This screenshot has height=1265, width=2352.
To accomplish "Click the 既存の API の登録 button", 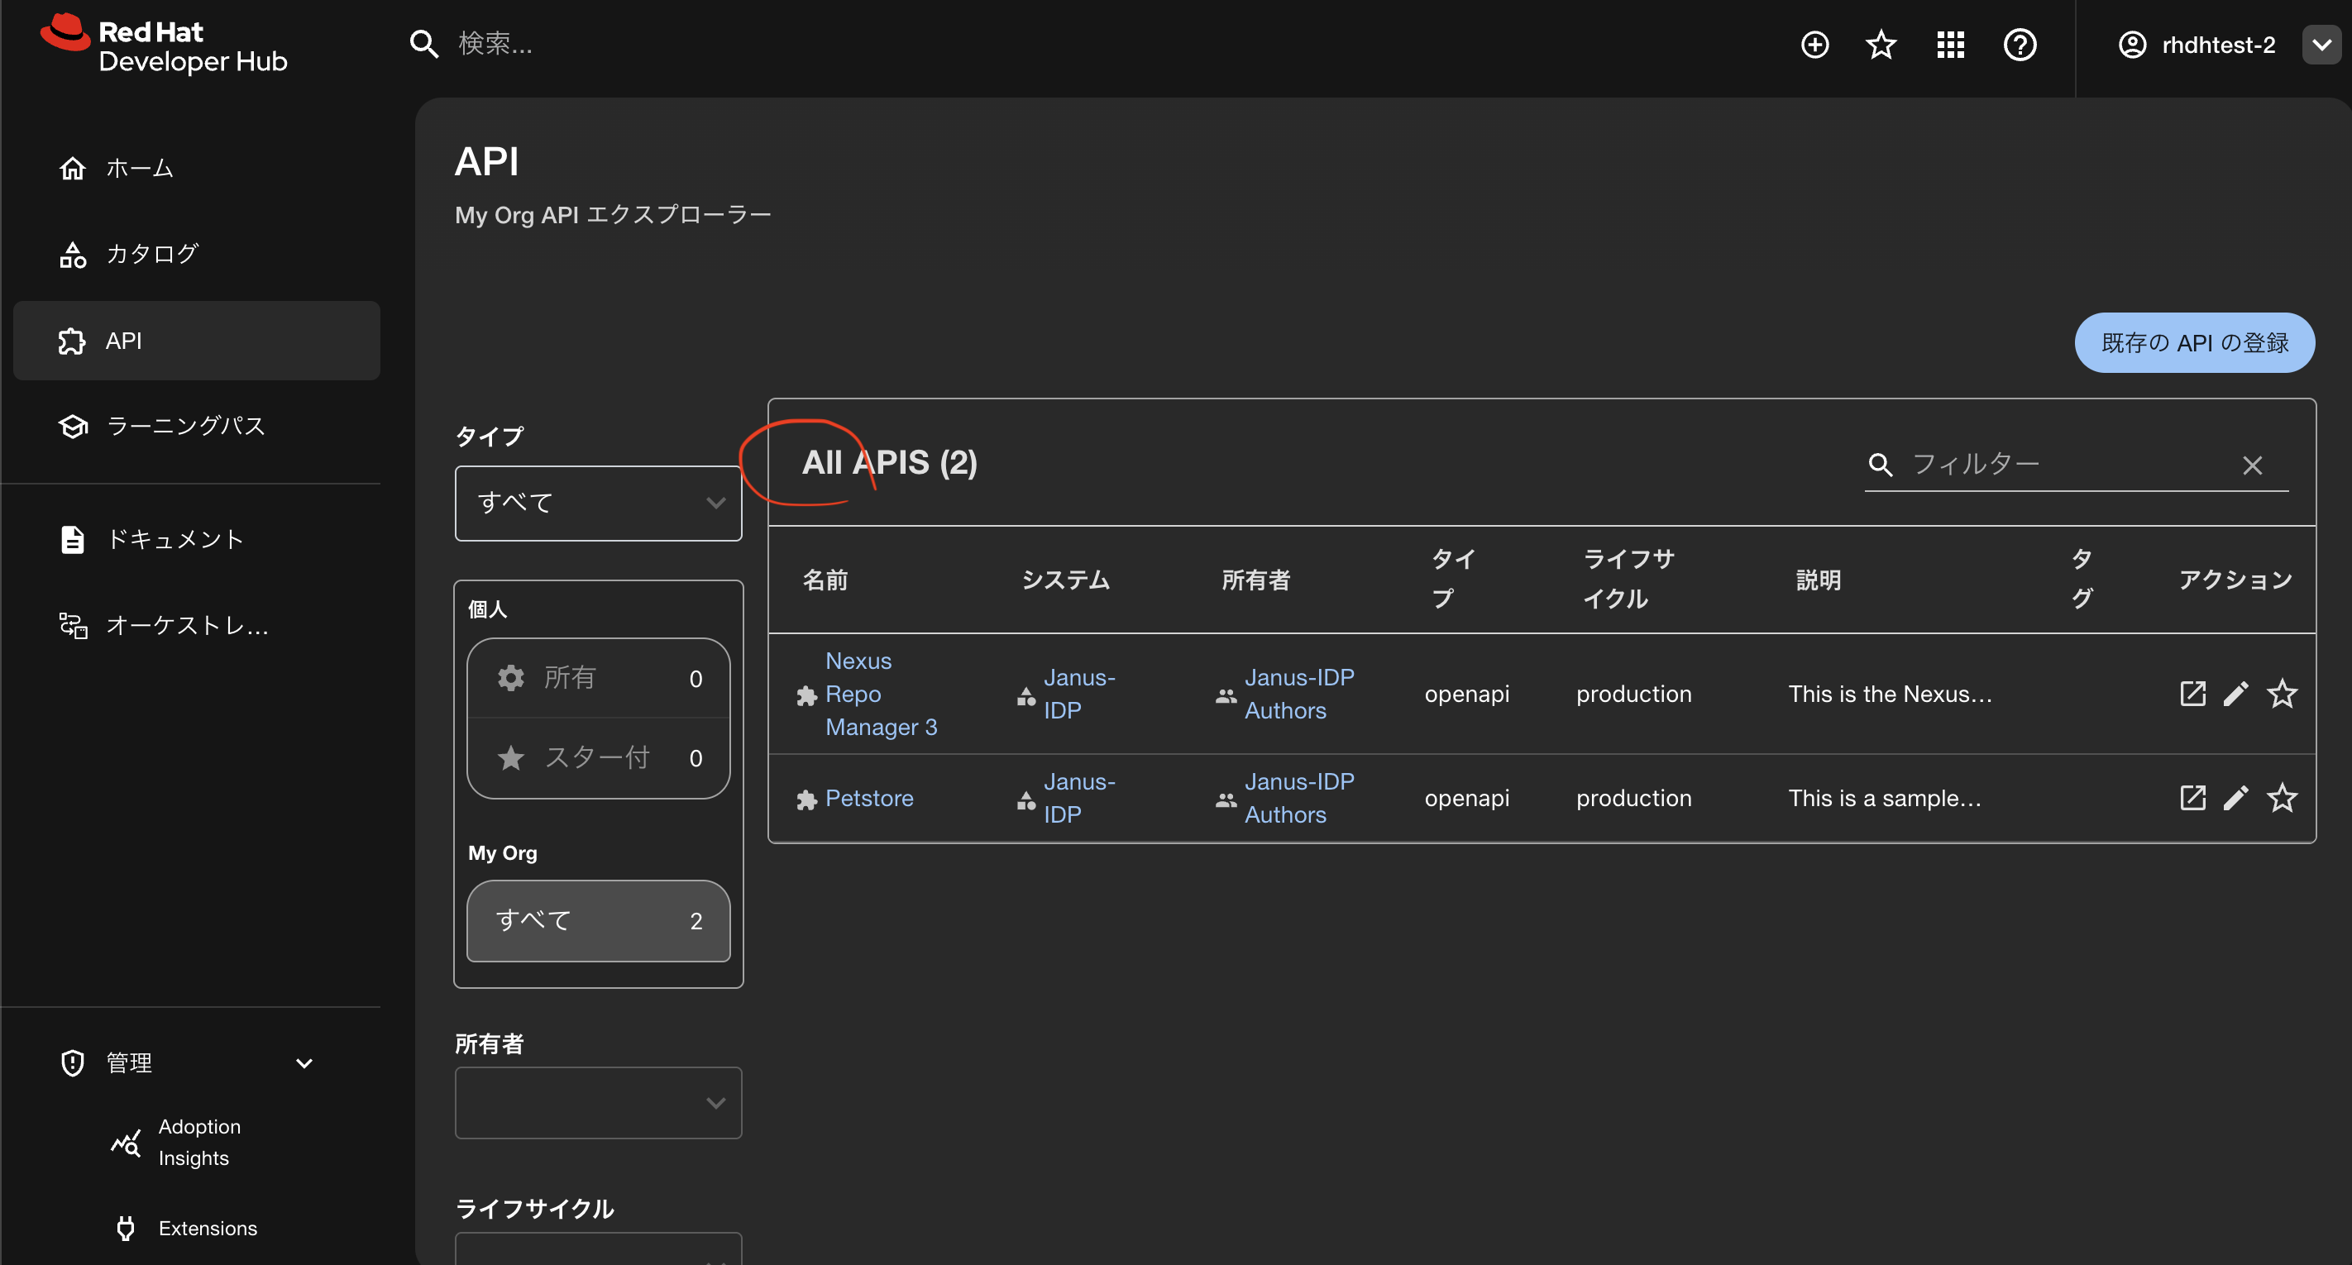I will click(x=2194, y=342).
